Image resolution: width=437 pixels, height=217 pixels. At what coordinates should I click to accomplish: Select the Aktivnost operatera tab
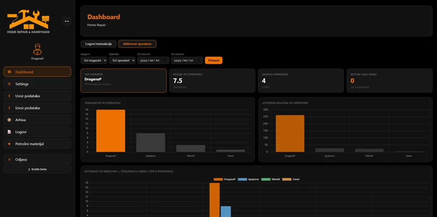pos(137,44)
